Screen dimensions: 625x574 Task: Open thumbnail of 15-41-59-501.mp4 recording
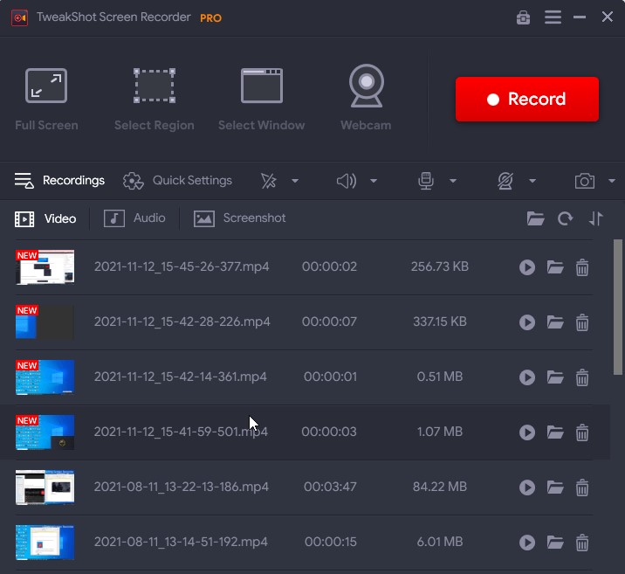(45, 432)
